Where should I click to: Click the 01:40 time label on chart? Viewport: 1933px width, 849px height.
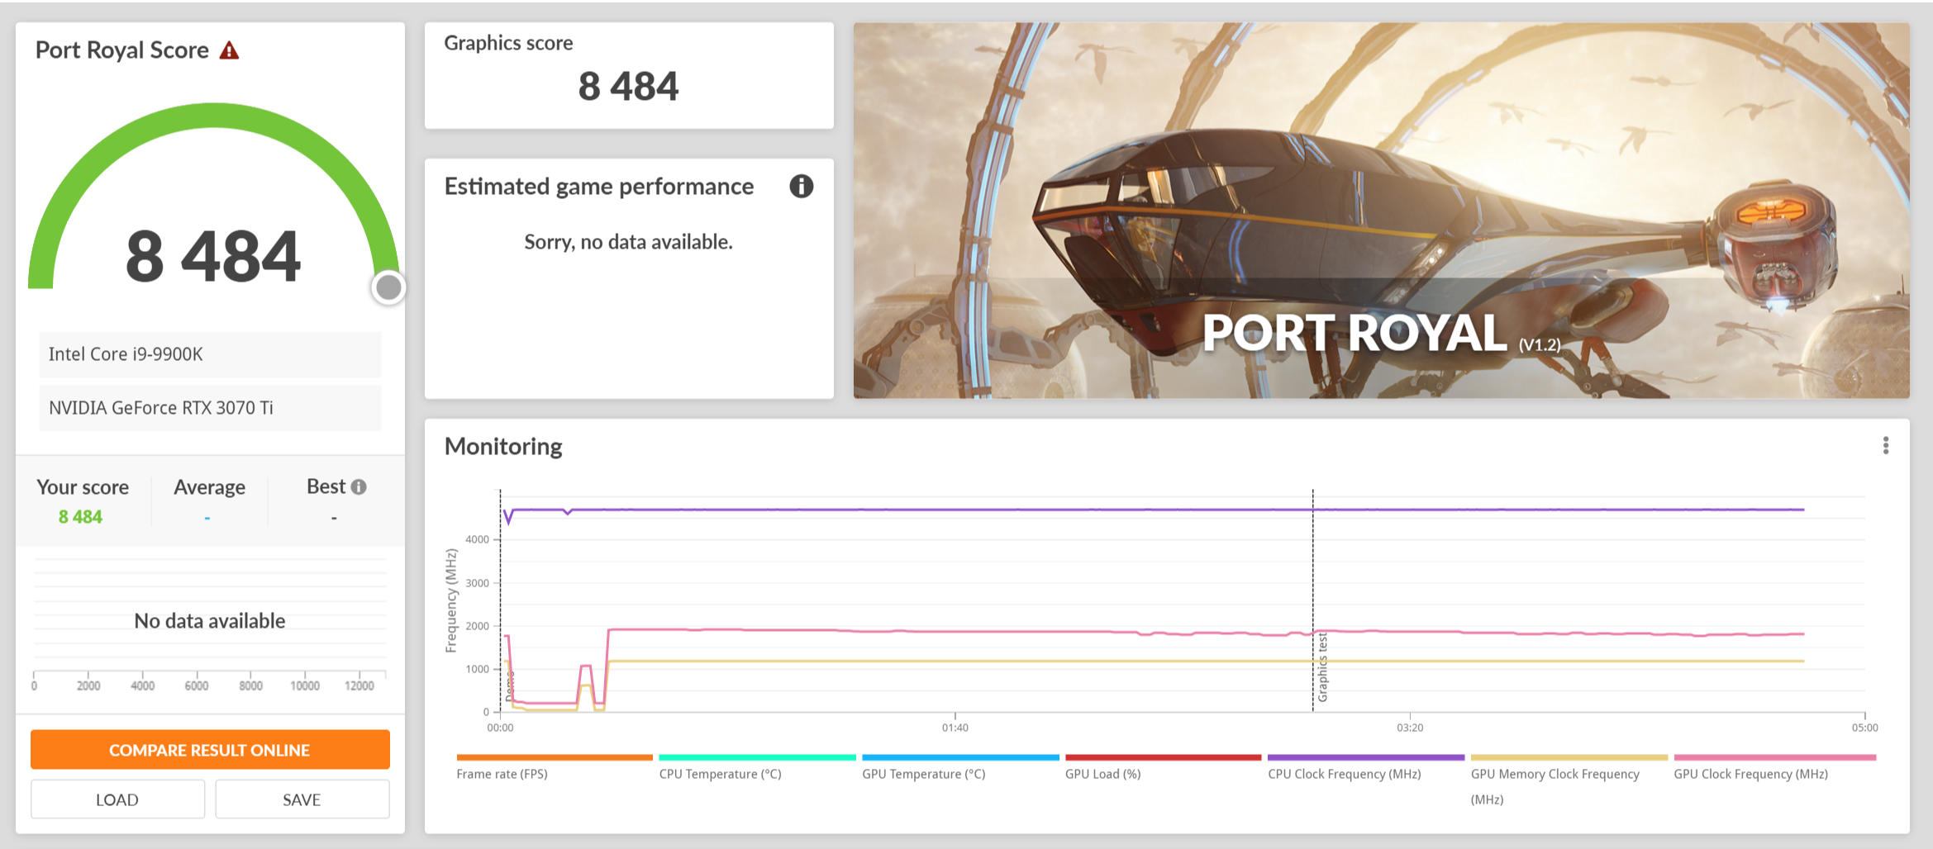(955, 728)
